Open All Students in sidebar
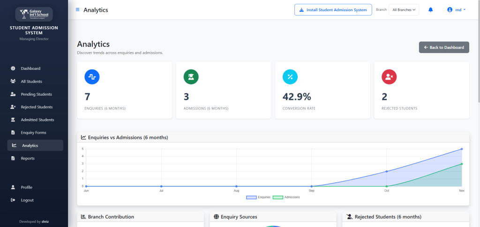This screenshot has height=227, width=480. [31, 81]
